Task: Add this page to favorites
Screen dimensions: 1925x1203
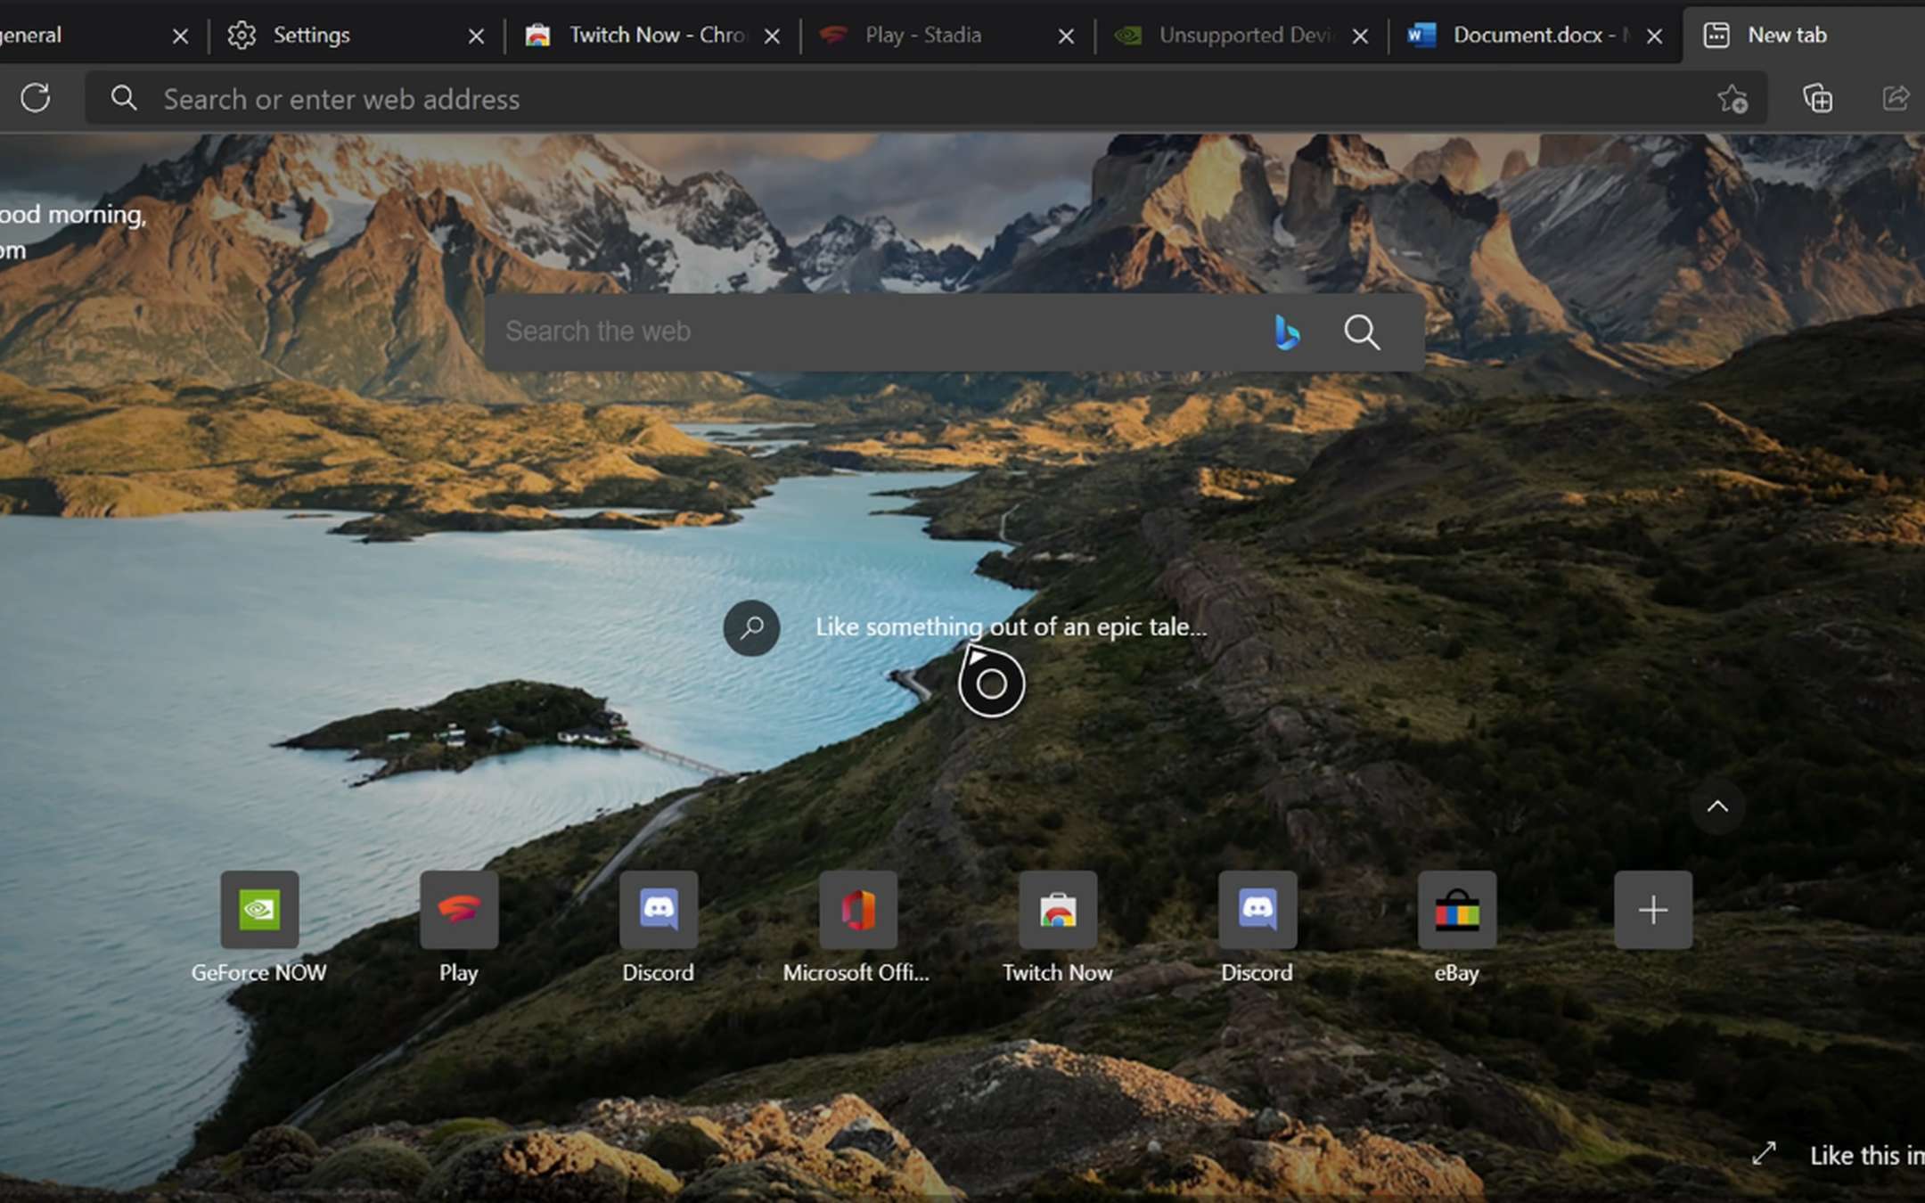Action: point(1732,98)
